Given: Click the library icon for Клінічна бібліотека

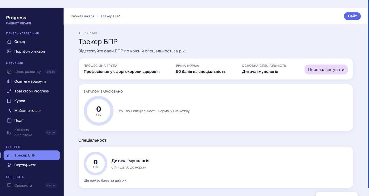Looking at the screenshot, I should point(9,133).
